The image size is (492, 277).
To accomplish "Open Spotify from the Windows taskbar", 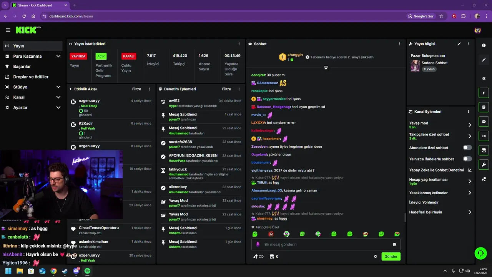I will point(87,271).
